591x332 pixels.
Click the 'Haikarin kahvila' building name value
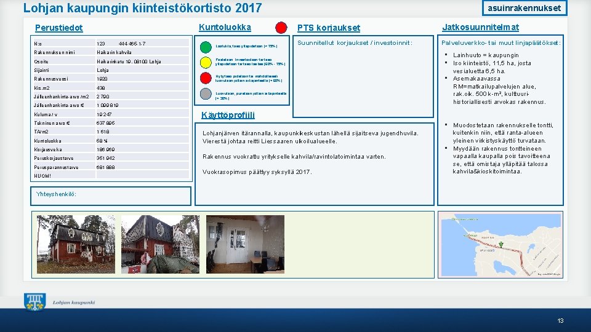[115, 52]
